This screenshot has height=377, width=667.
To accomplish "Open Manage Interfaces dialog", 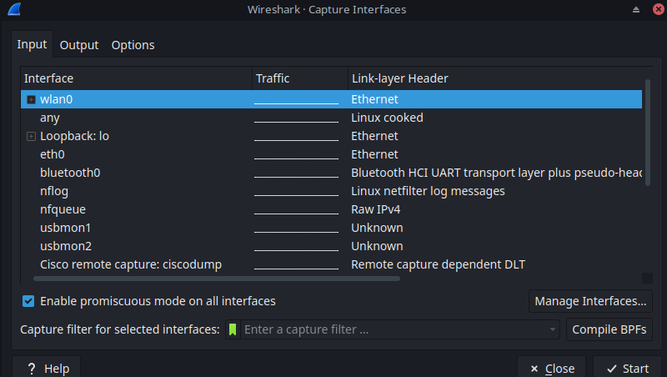I will (x=590, y=301).
